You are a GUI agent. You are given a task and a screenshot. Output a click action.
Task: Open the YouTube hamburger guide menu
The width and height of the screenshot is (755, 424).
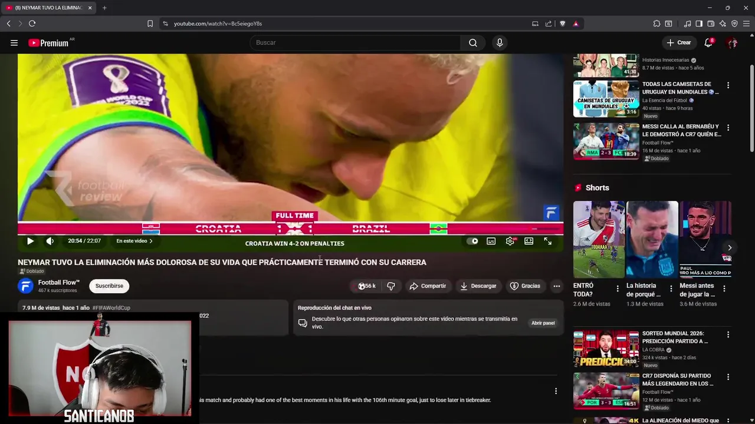[x=14, y=42]
